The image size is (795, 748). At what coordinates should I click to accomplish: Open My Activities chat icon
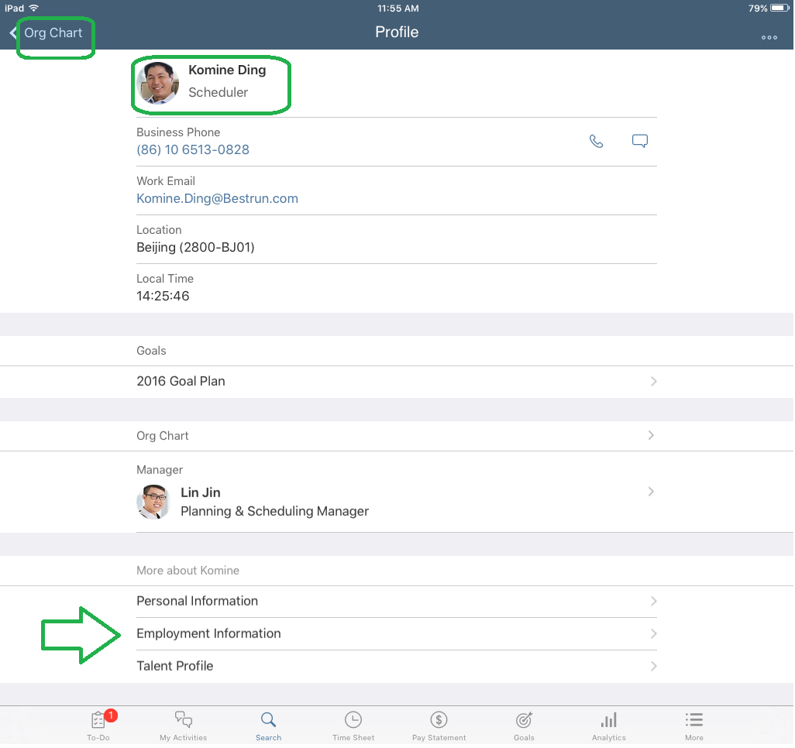point(183,719)
